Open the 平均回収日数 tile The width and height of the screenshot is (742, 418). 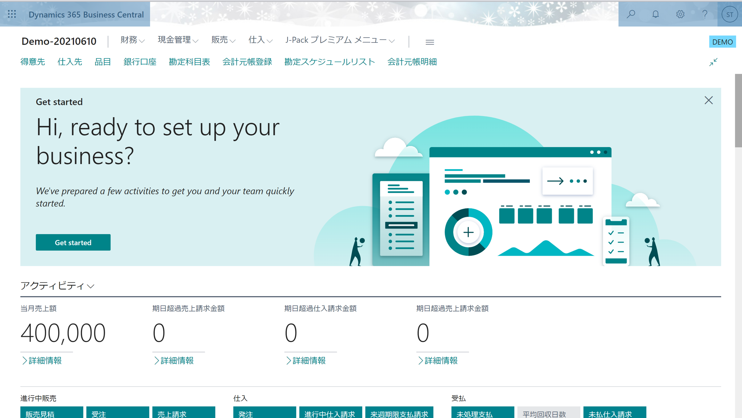click(x=549, y=412)
